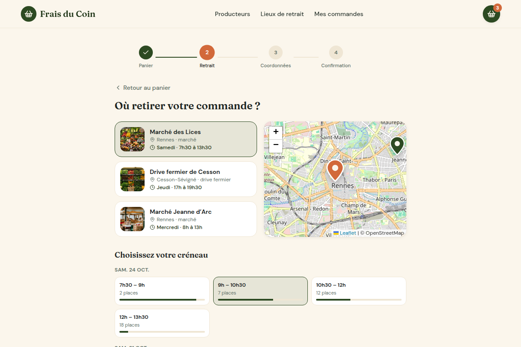The width and height of the screenshot is (521, 347).
Task: Click the Panier step label
Action: [146, 66]
